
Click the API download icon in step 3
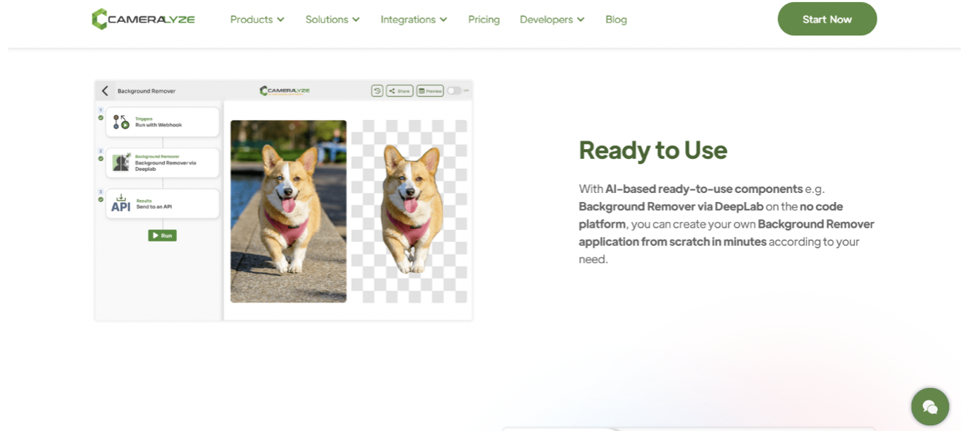click(121, 203)
